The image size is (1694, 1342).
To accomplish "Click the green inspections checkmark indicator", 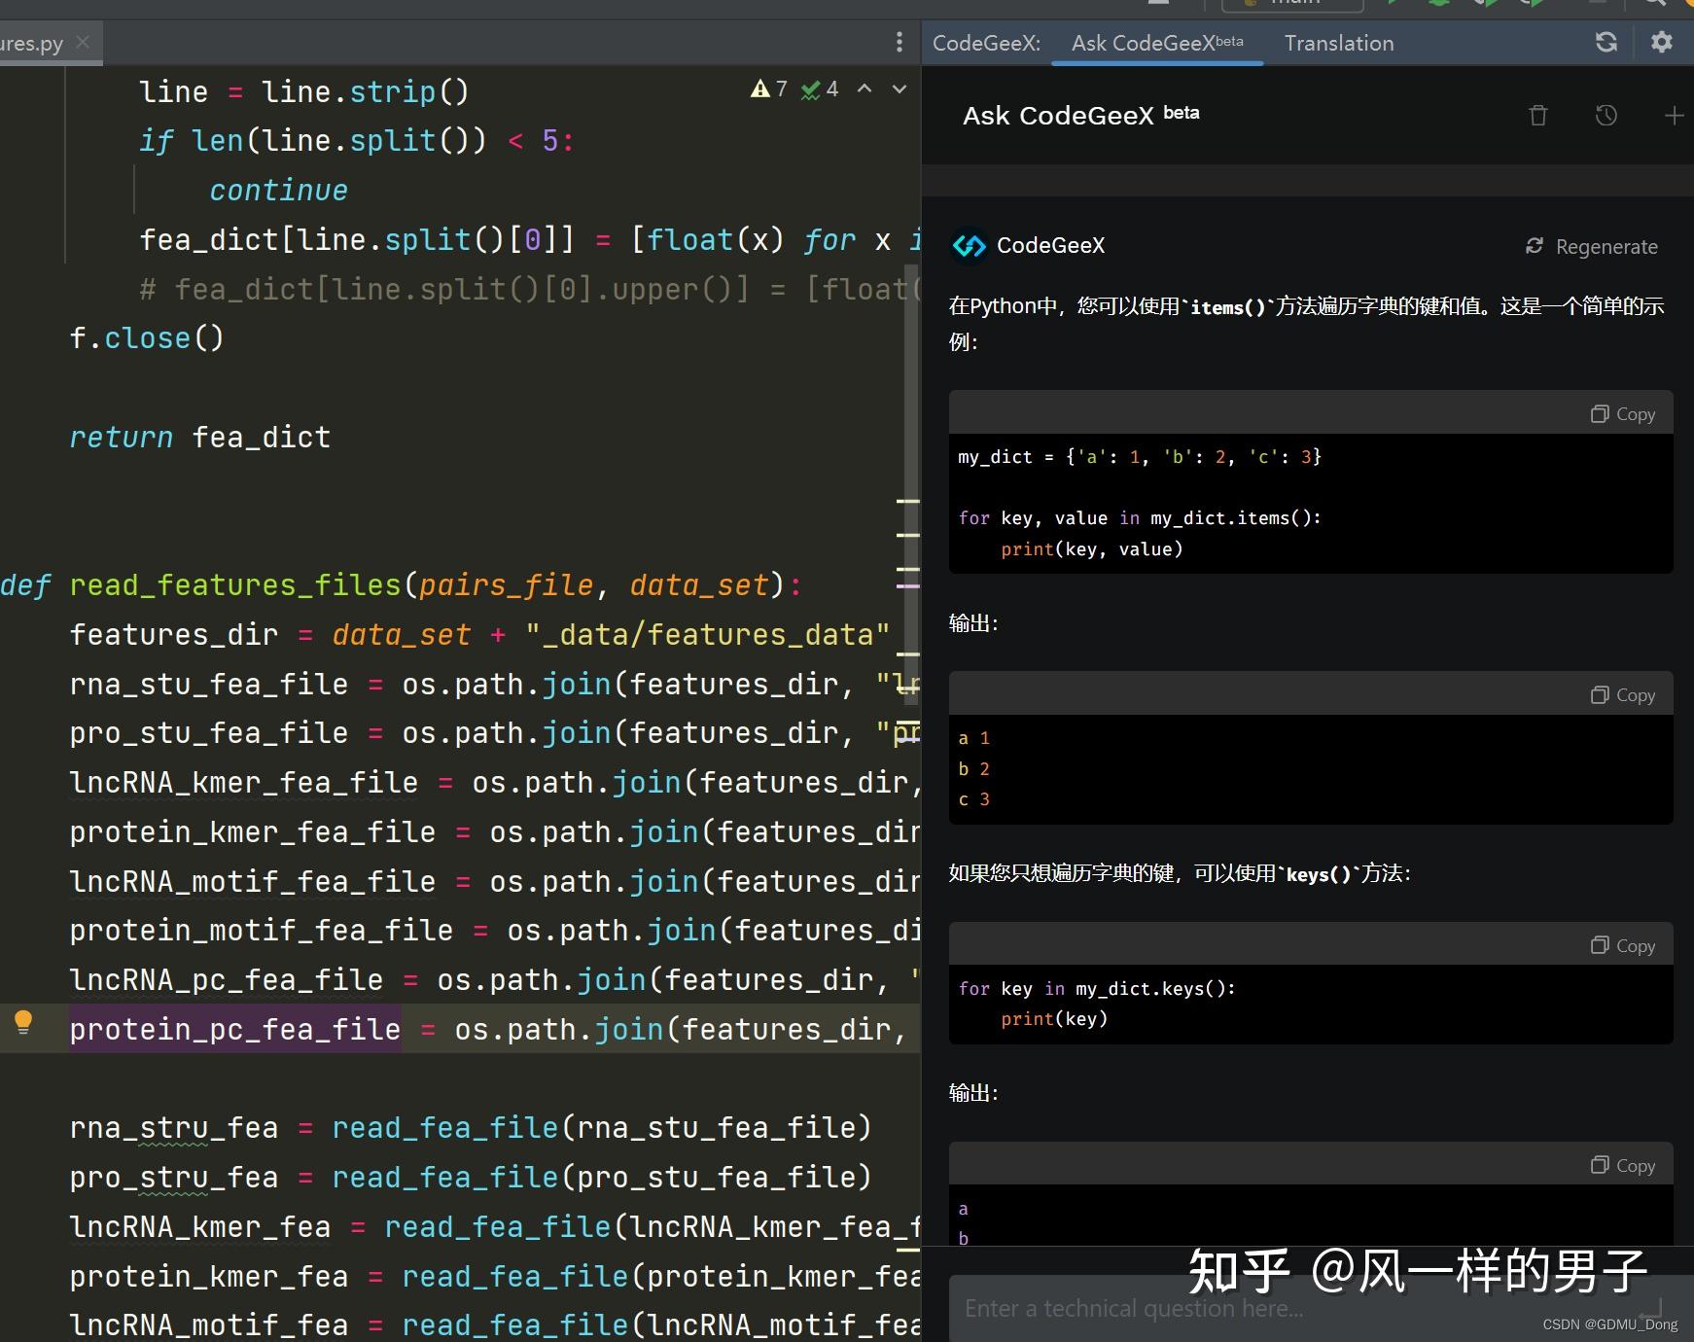I will point(817,88).
